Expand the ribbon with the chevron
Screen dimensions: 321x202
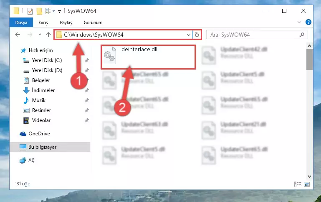tap(299, 22)
